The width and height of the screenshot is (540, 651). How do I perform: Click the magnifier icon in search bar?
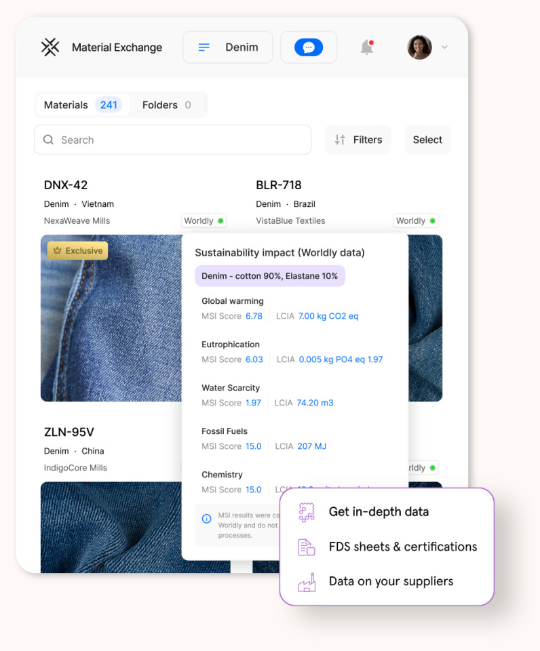[49, 140]
